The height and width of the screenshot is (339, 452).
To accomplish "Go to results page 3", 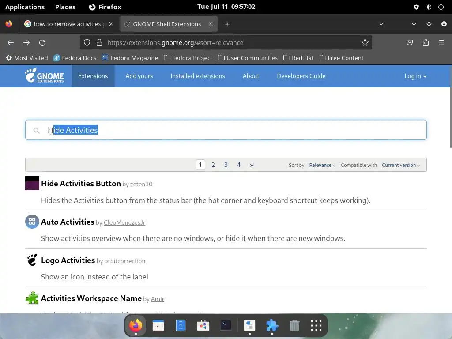I will (226, 165).
